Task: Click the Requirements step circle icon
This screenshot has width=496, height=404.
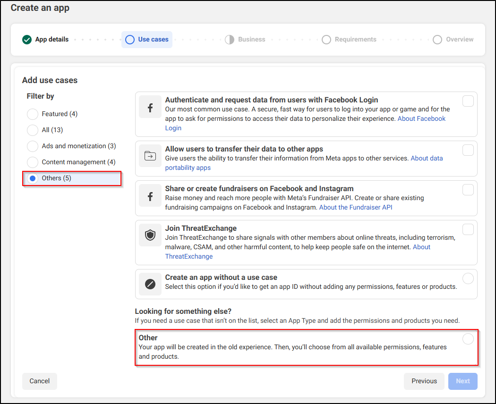Action: coord(326,40)
